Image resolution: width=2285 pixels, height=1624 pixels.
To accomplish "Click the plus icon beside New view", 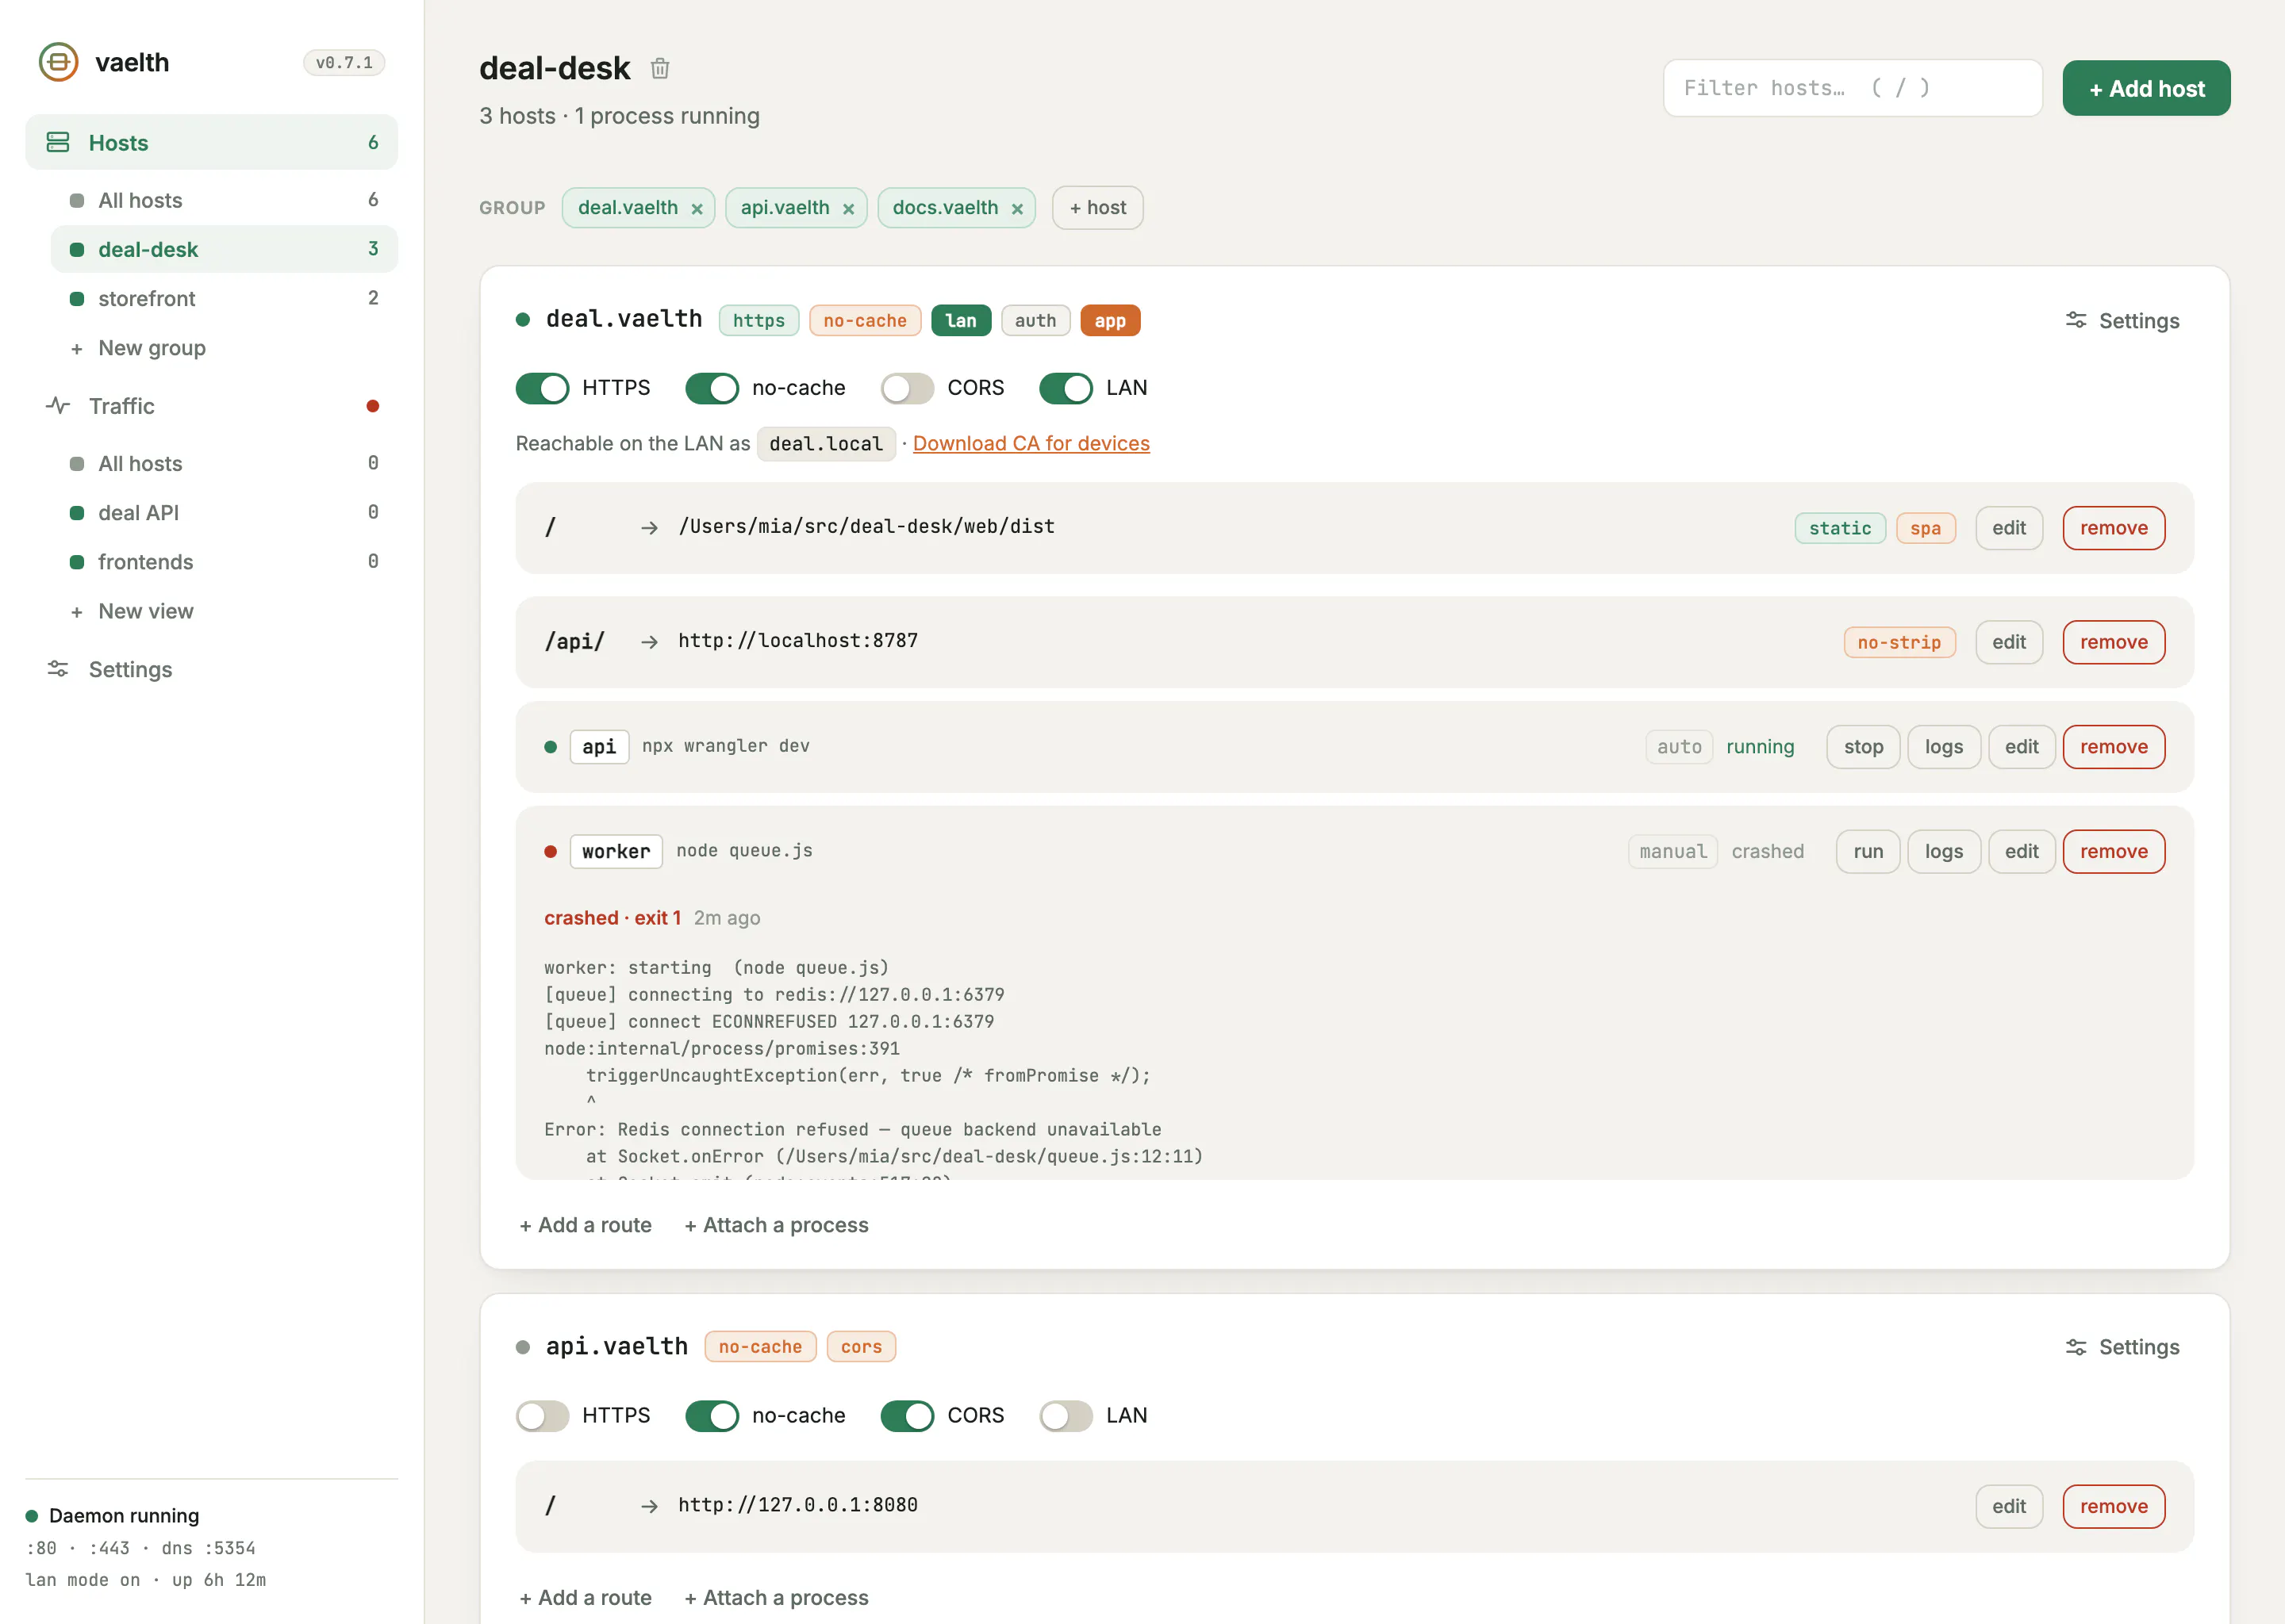I will point(76,612).
